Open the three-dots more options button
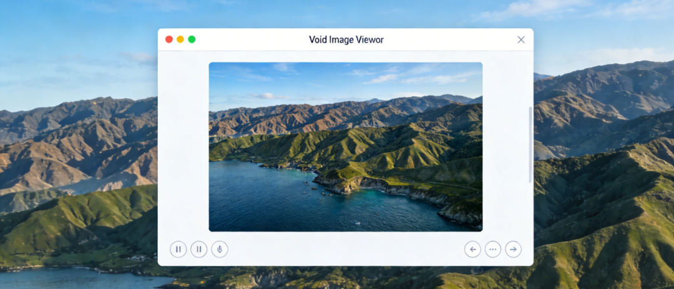Image resolution: width=674 pixels, height=289 pixels. [x=493, y=250]
